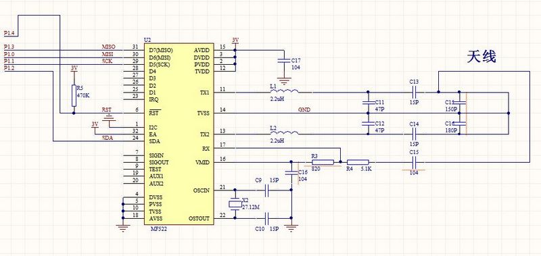The height and width of the screenshot is (256, 541).
Task: Click the P1.4 port label
Action: tap(9, 33)
